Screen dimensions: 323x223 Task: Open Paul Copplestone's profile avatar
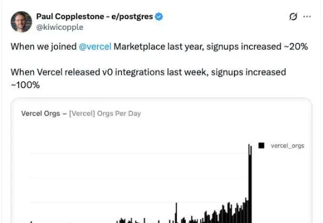click(21, 22)
